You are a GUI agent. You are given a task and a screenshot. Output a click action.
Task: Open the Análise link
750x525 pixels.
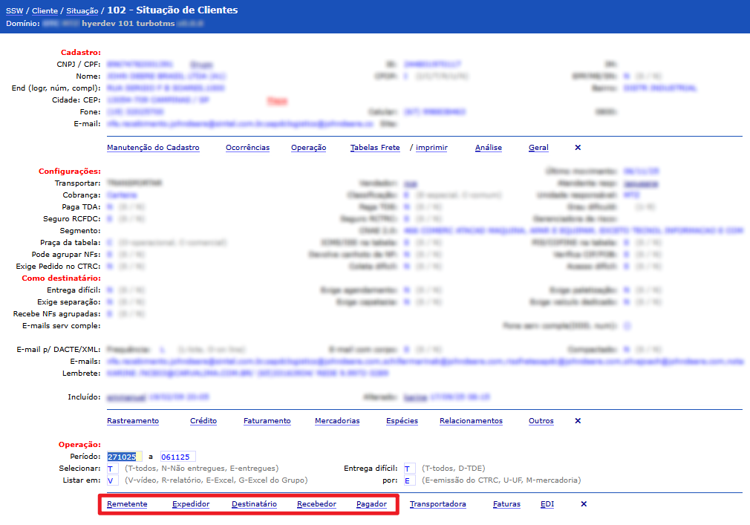[488, 148]
